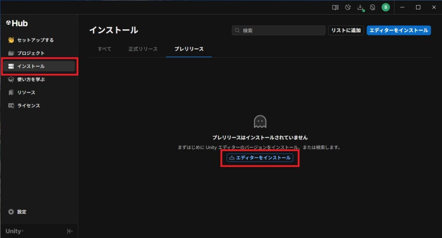Click the リストに追加 button
This screenshot has width=442, height=238.
tap(346, 31)
